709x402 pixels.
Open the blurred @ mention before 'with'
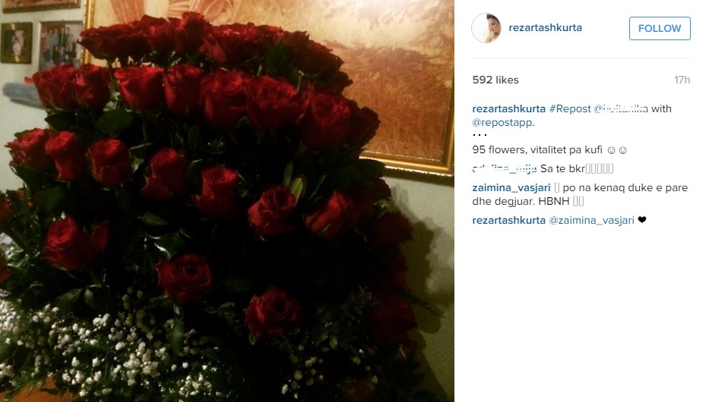(621, 108)
